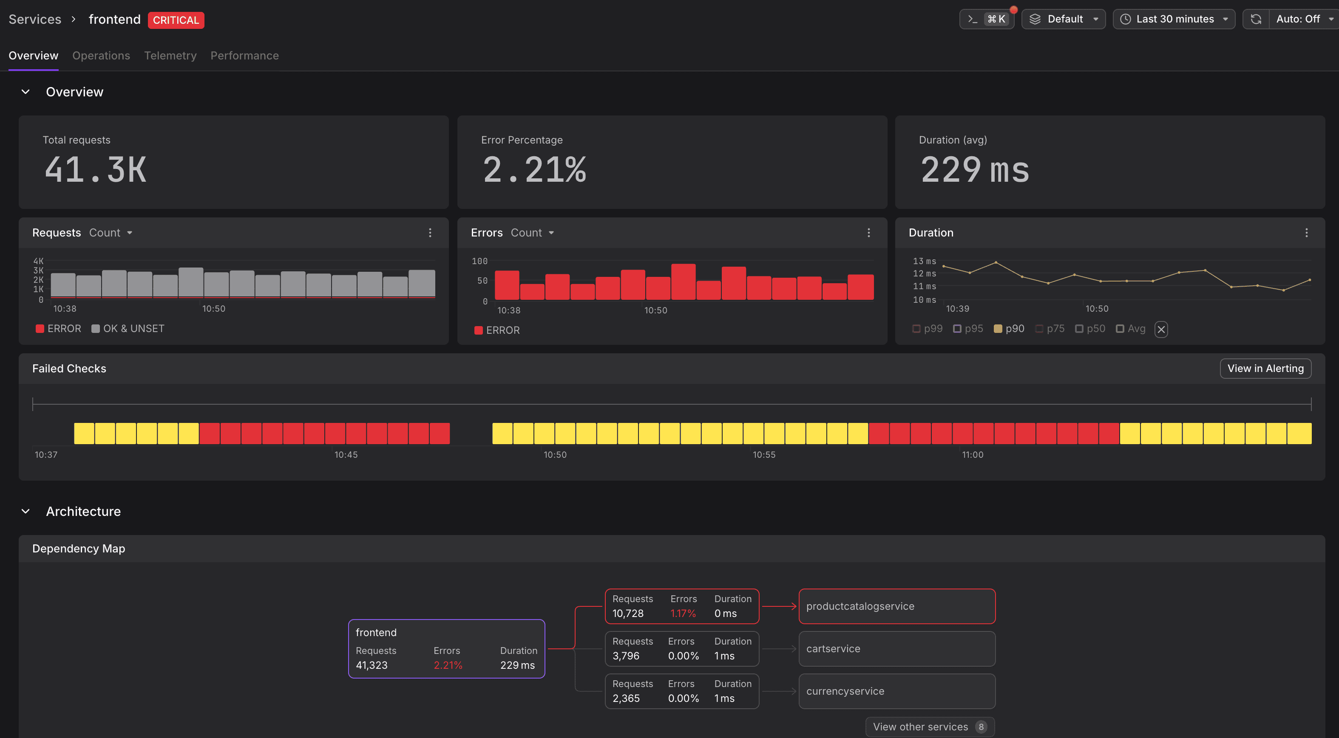Click the refresh icon button

tap(1256, 19)
